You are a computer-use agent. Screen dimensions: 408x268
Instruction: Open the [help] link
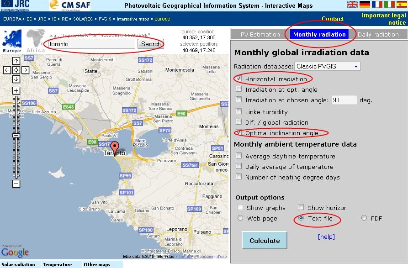pyautogui.click(x=326, y=236)
